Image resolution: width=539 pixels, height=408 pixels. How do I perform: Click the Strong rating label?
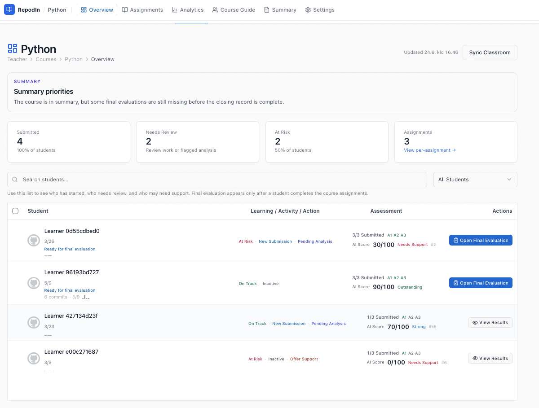[419, 327]
